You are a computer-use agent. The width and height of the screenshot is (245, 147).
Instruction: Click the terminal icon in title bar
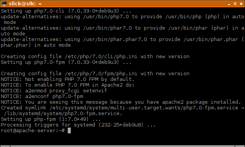[x=4, y=4]
